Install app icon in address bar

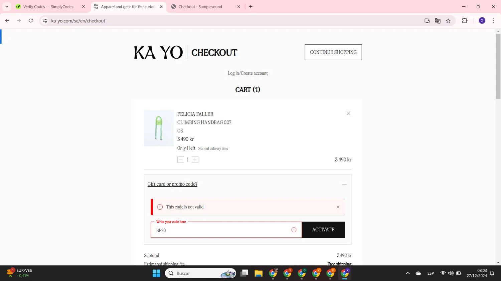tap(427, 21)
